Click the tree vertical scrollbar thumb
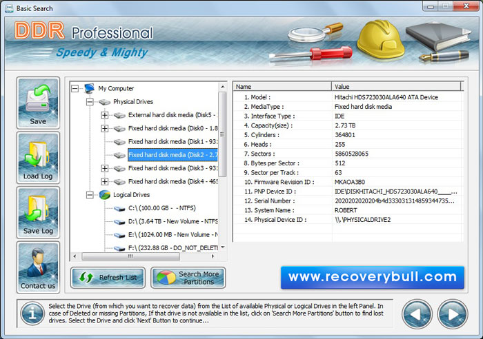The image size is (483, 339). (x=222, y=134)
